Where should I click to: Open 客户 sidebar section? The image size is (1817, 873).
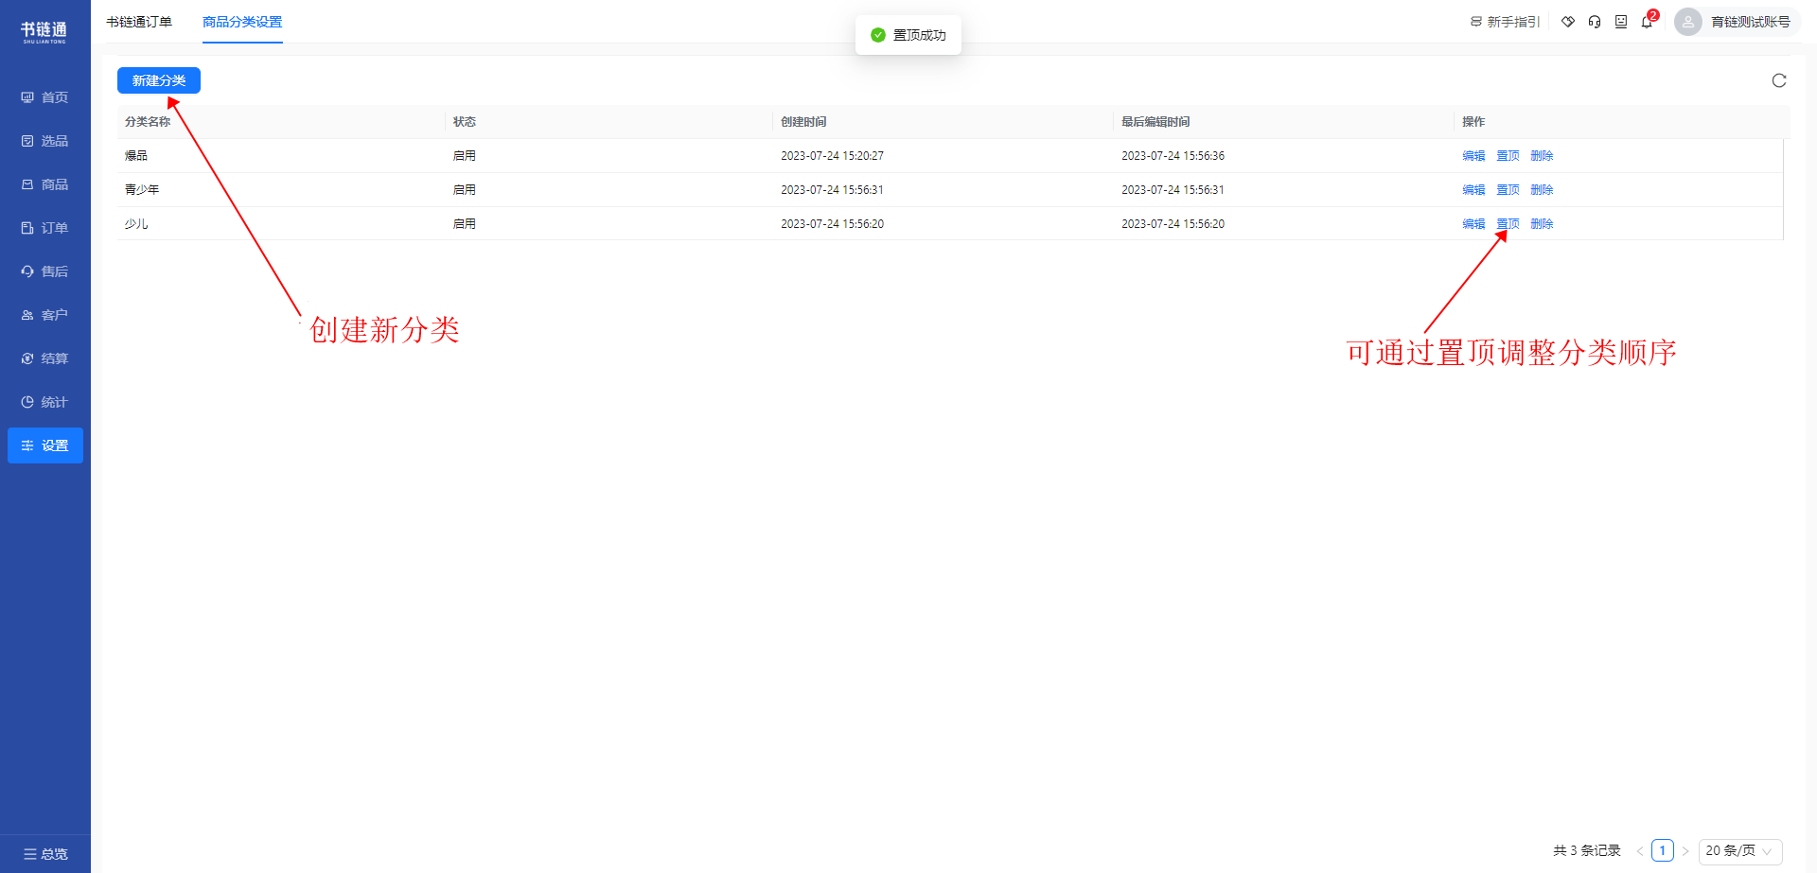click(44, 315)
